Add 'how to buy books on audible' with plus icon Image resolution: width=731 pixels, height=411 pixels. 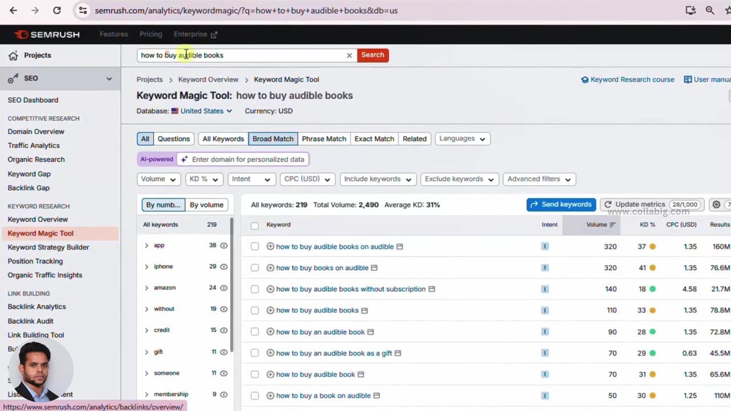(271, 268)
